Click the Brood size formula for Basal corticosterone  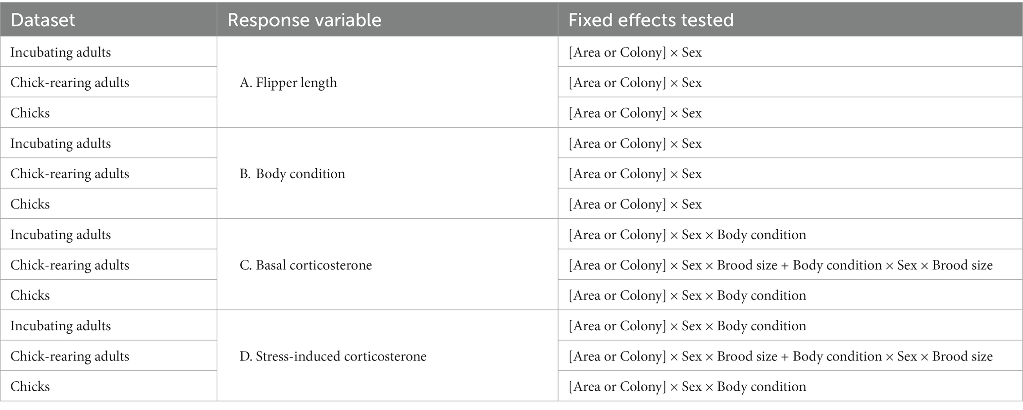coord(780,265)
